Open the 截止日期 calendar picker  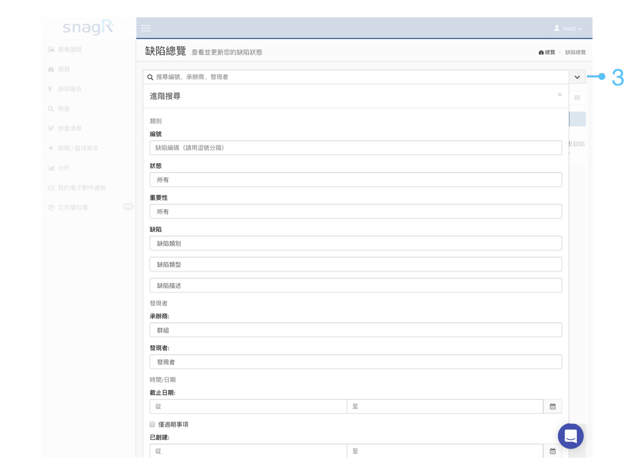(553, 407)
